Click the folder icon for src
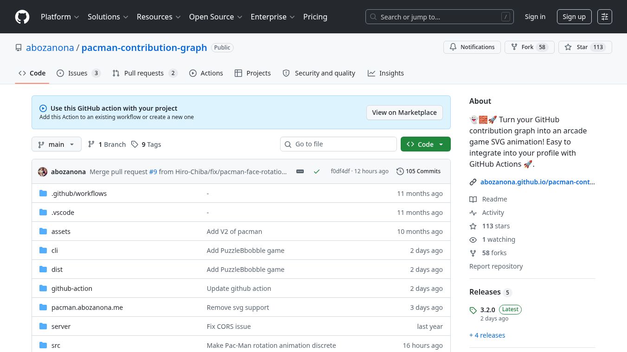This screenshot has height=352, width=627. [43, 346]
